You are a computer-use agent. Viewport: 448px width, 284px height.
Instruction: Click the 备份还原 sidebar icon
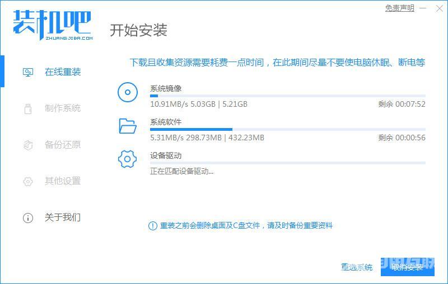28,145
